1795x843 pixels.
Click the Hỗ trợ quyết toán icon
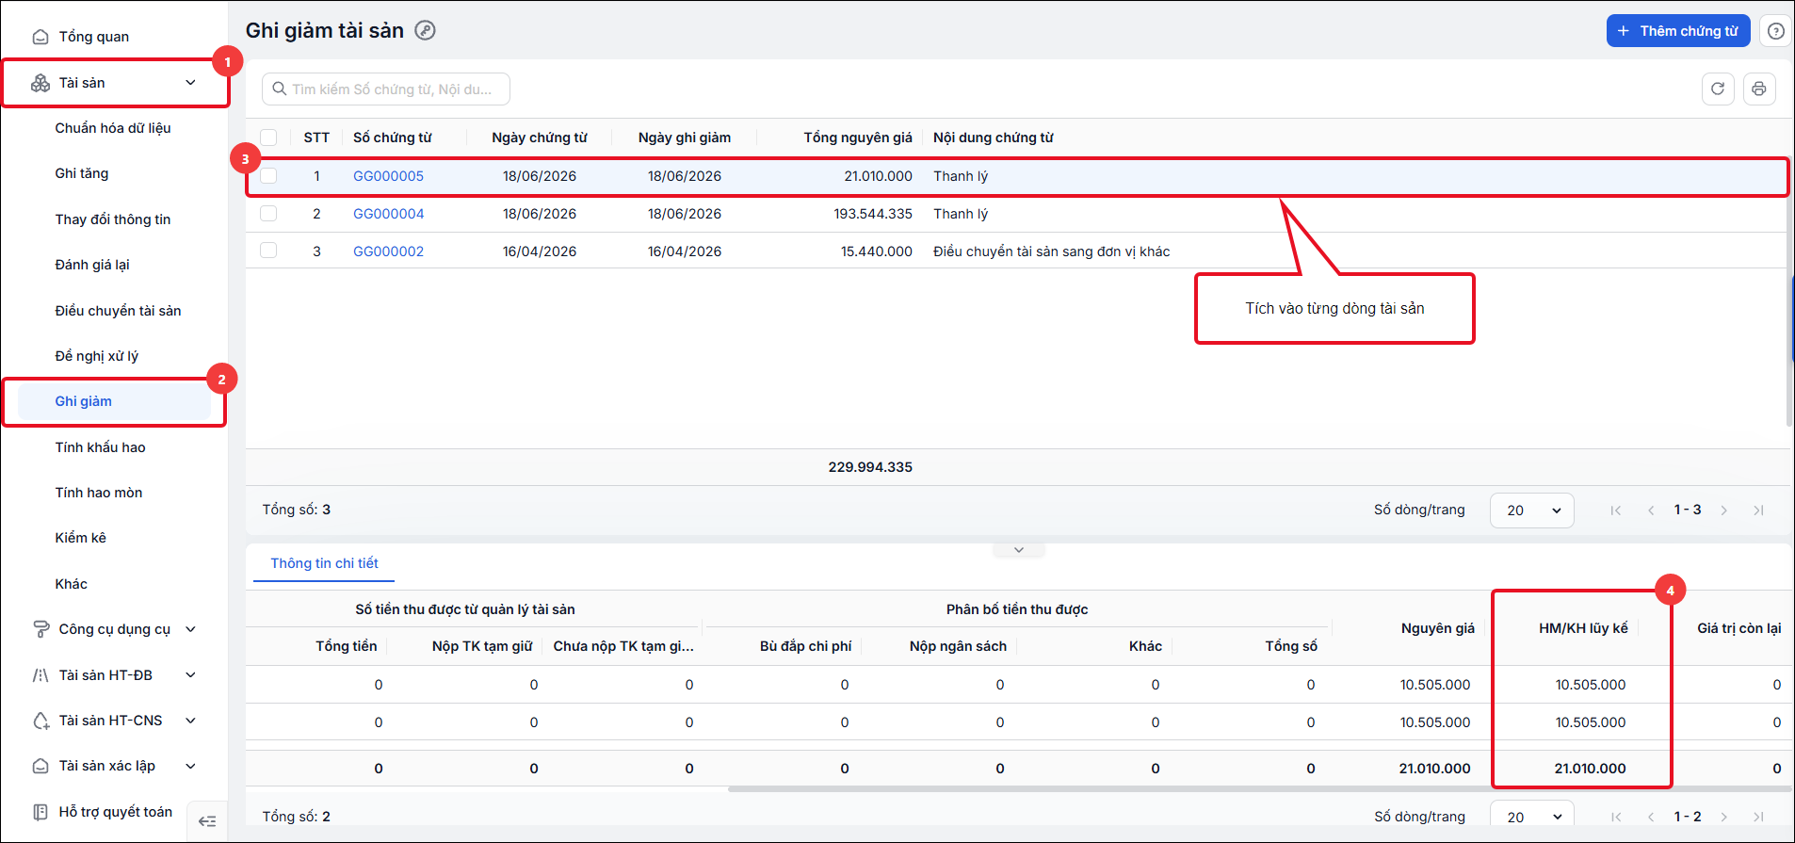(x=40, y=812)
